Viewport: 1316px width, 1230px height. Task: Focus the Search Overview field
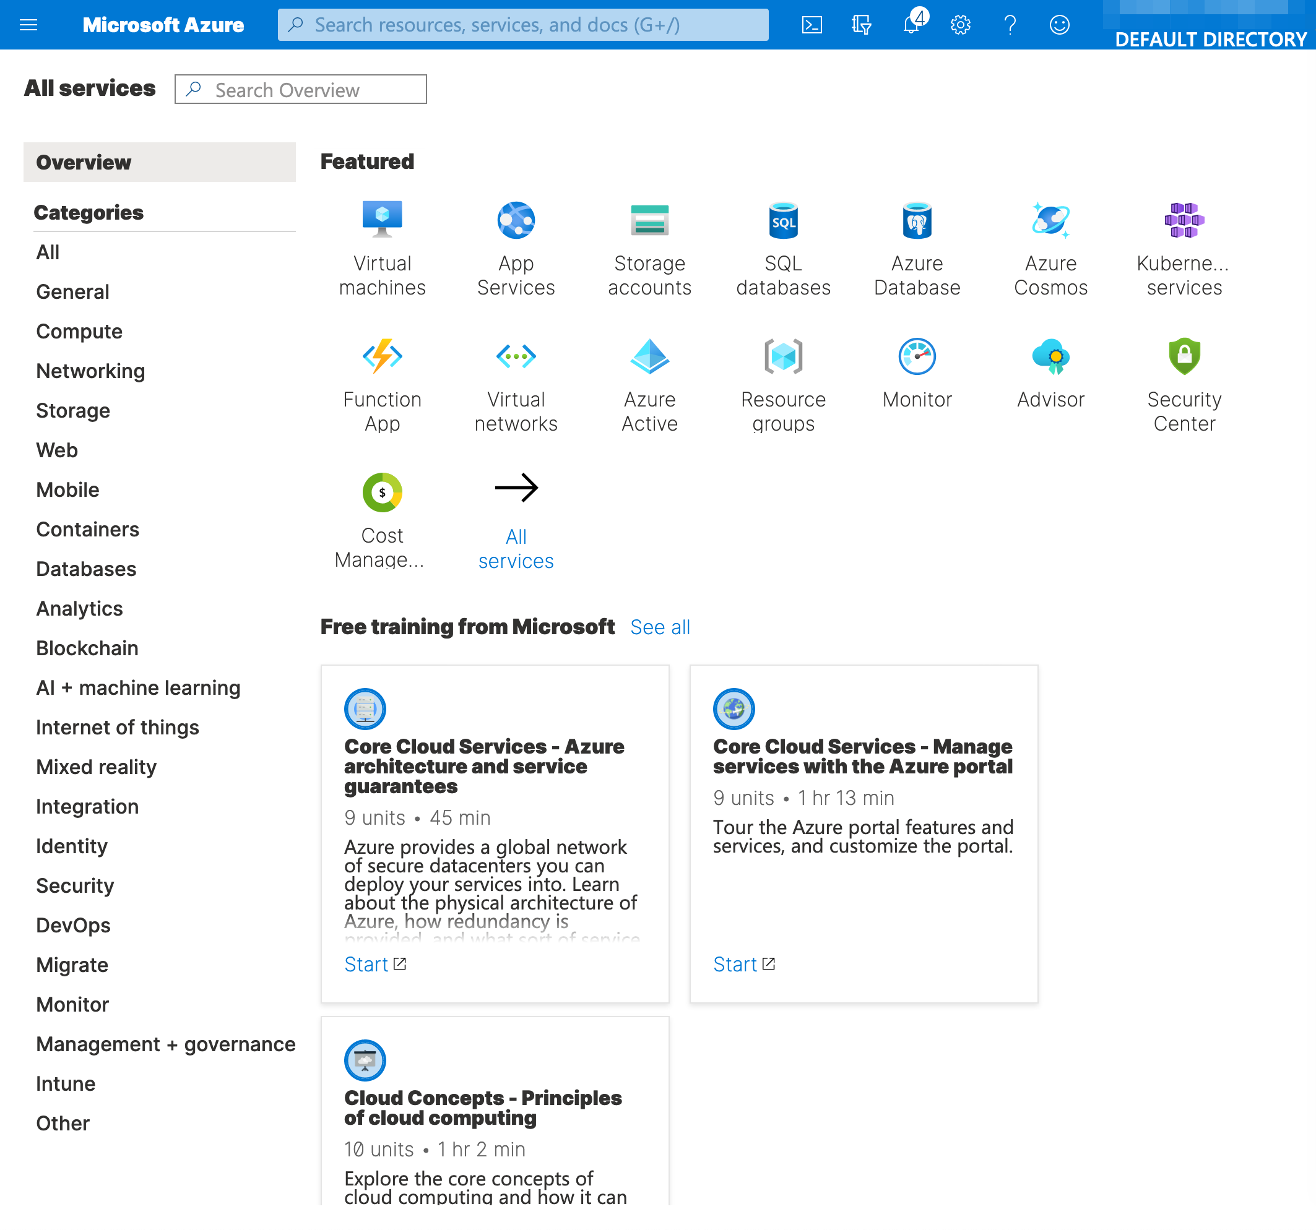(301, 89)
